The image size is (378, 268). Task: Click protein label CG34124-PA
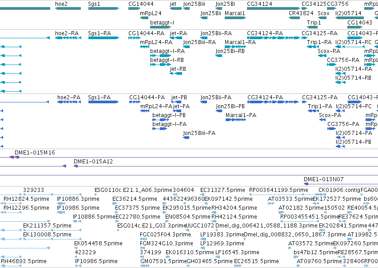click(265, 97)
